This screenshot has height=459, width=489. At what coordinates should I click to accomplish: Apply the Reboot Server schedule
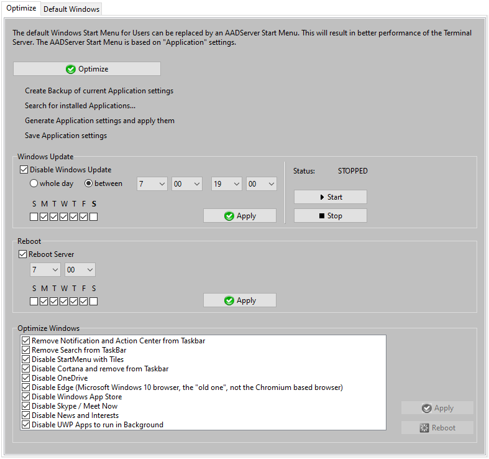click(x=239, y=300)
